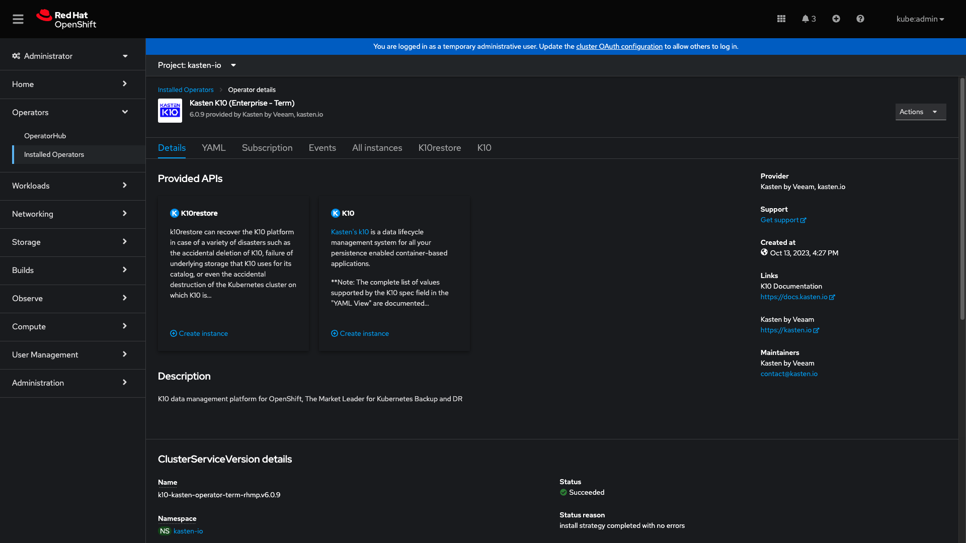
Task: Click the Kasten's k10 link in K10 card
Action: click(350, 232)
